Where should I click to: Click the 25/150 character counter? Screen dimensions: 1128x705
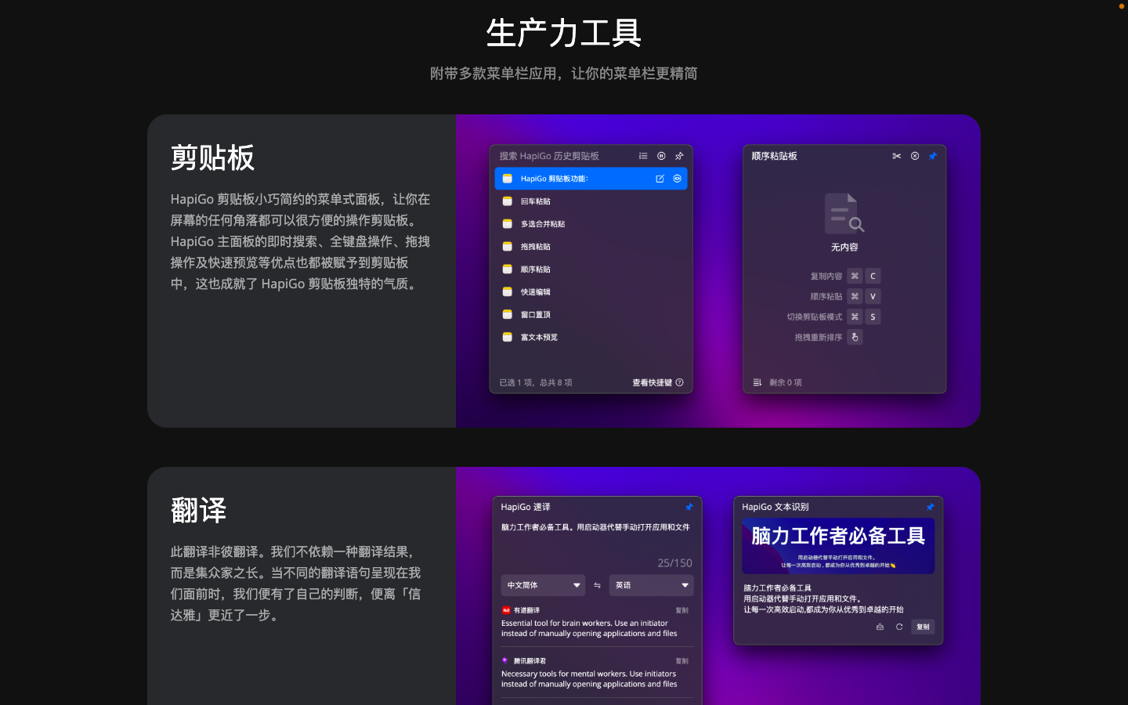[675, 563]
